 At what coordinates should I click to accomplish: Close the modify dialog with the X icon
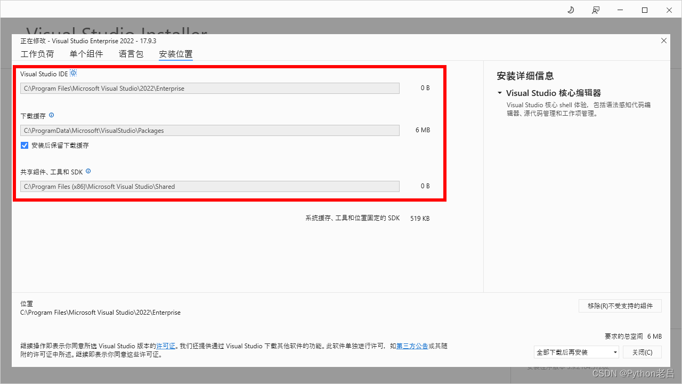pyautogui.click(x=664, y=41)
